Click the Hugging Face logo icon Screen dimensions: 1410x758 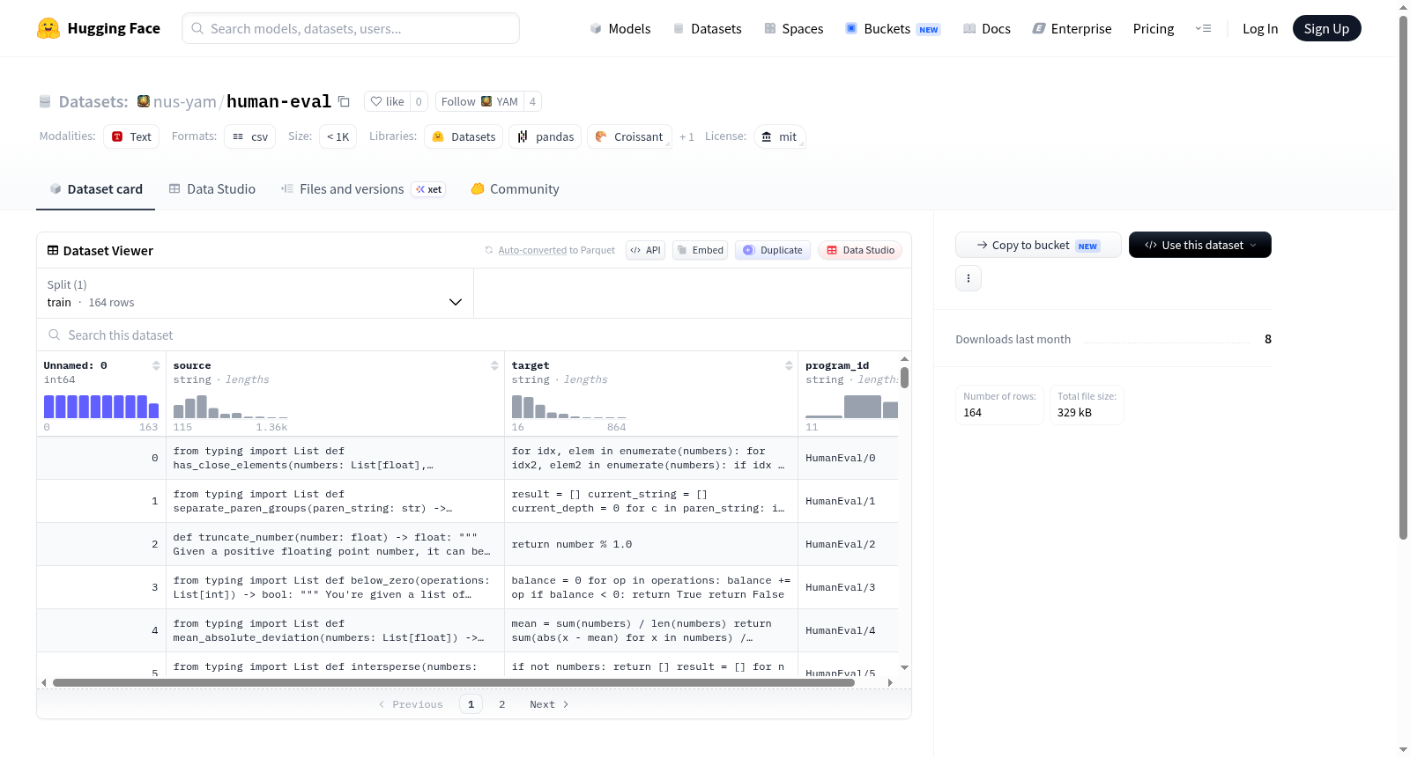point(48,28)
